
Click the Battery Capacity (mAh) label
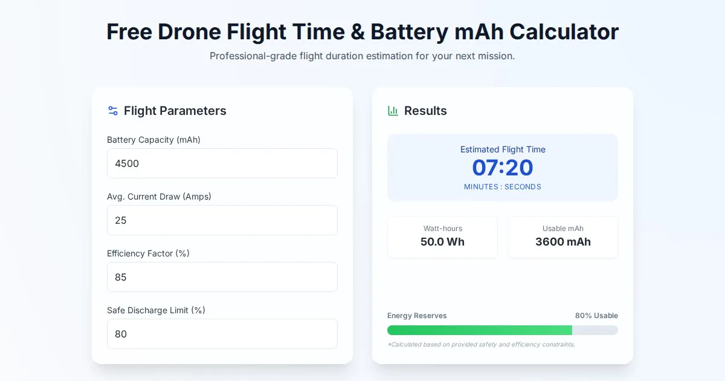pyautogui.click(x=153, y=140)
